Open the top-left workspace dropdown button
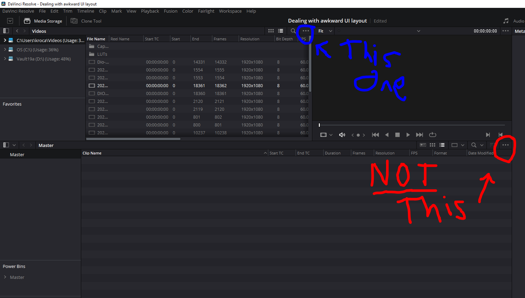This screenshot has width=525, height=298. coord(10,21)
